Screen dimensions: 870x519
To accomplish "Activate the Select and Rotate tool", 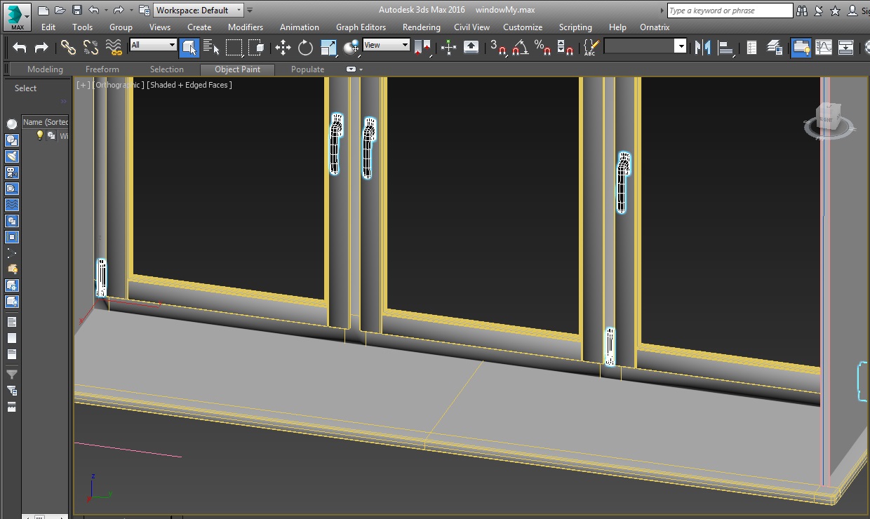I will [305, 47].
